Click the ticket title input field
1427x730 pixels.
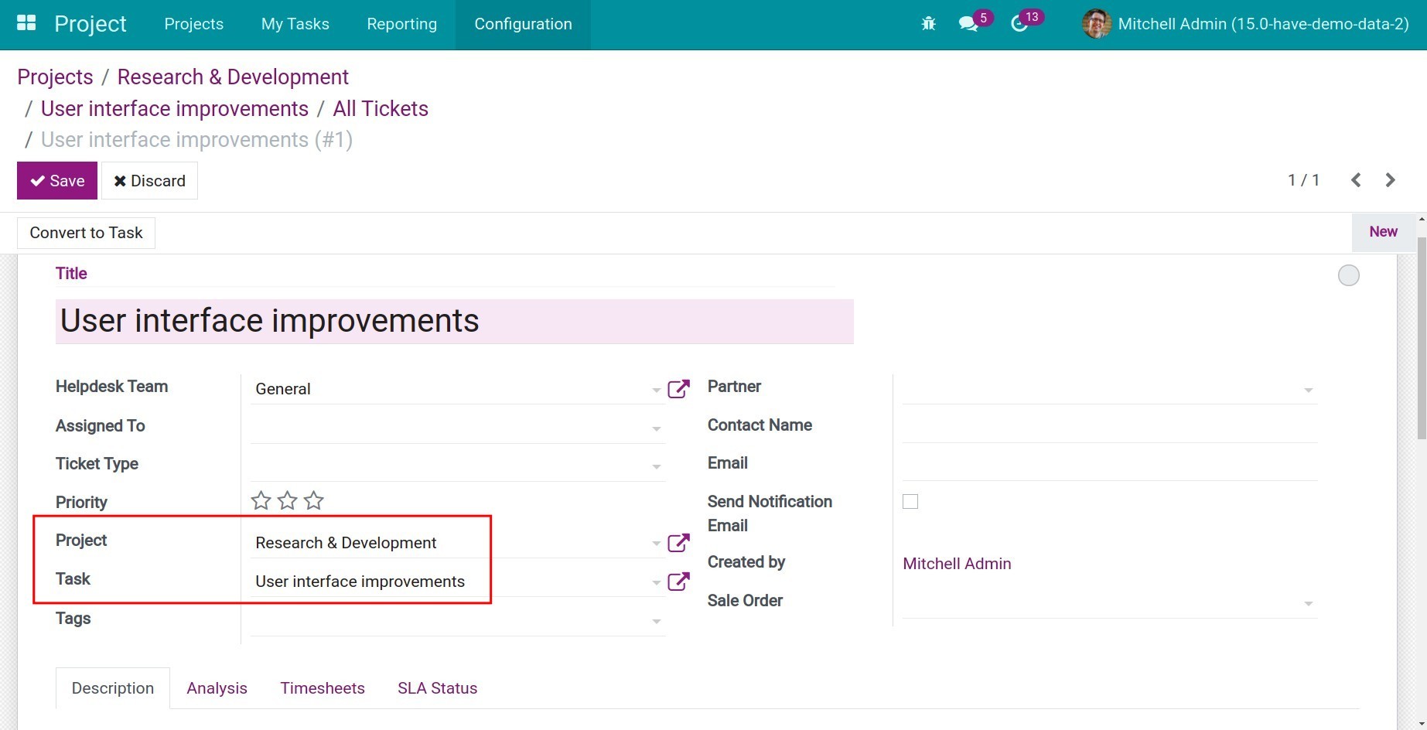[454, 321]
